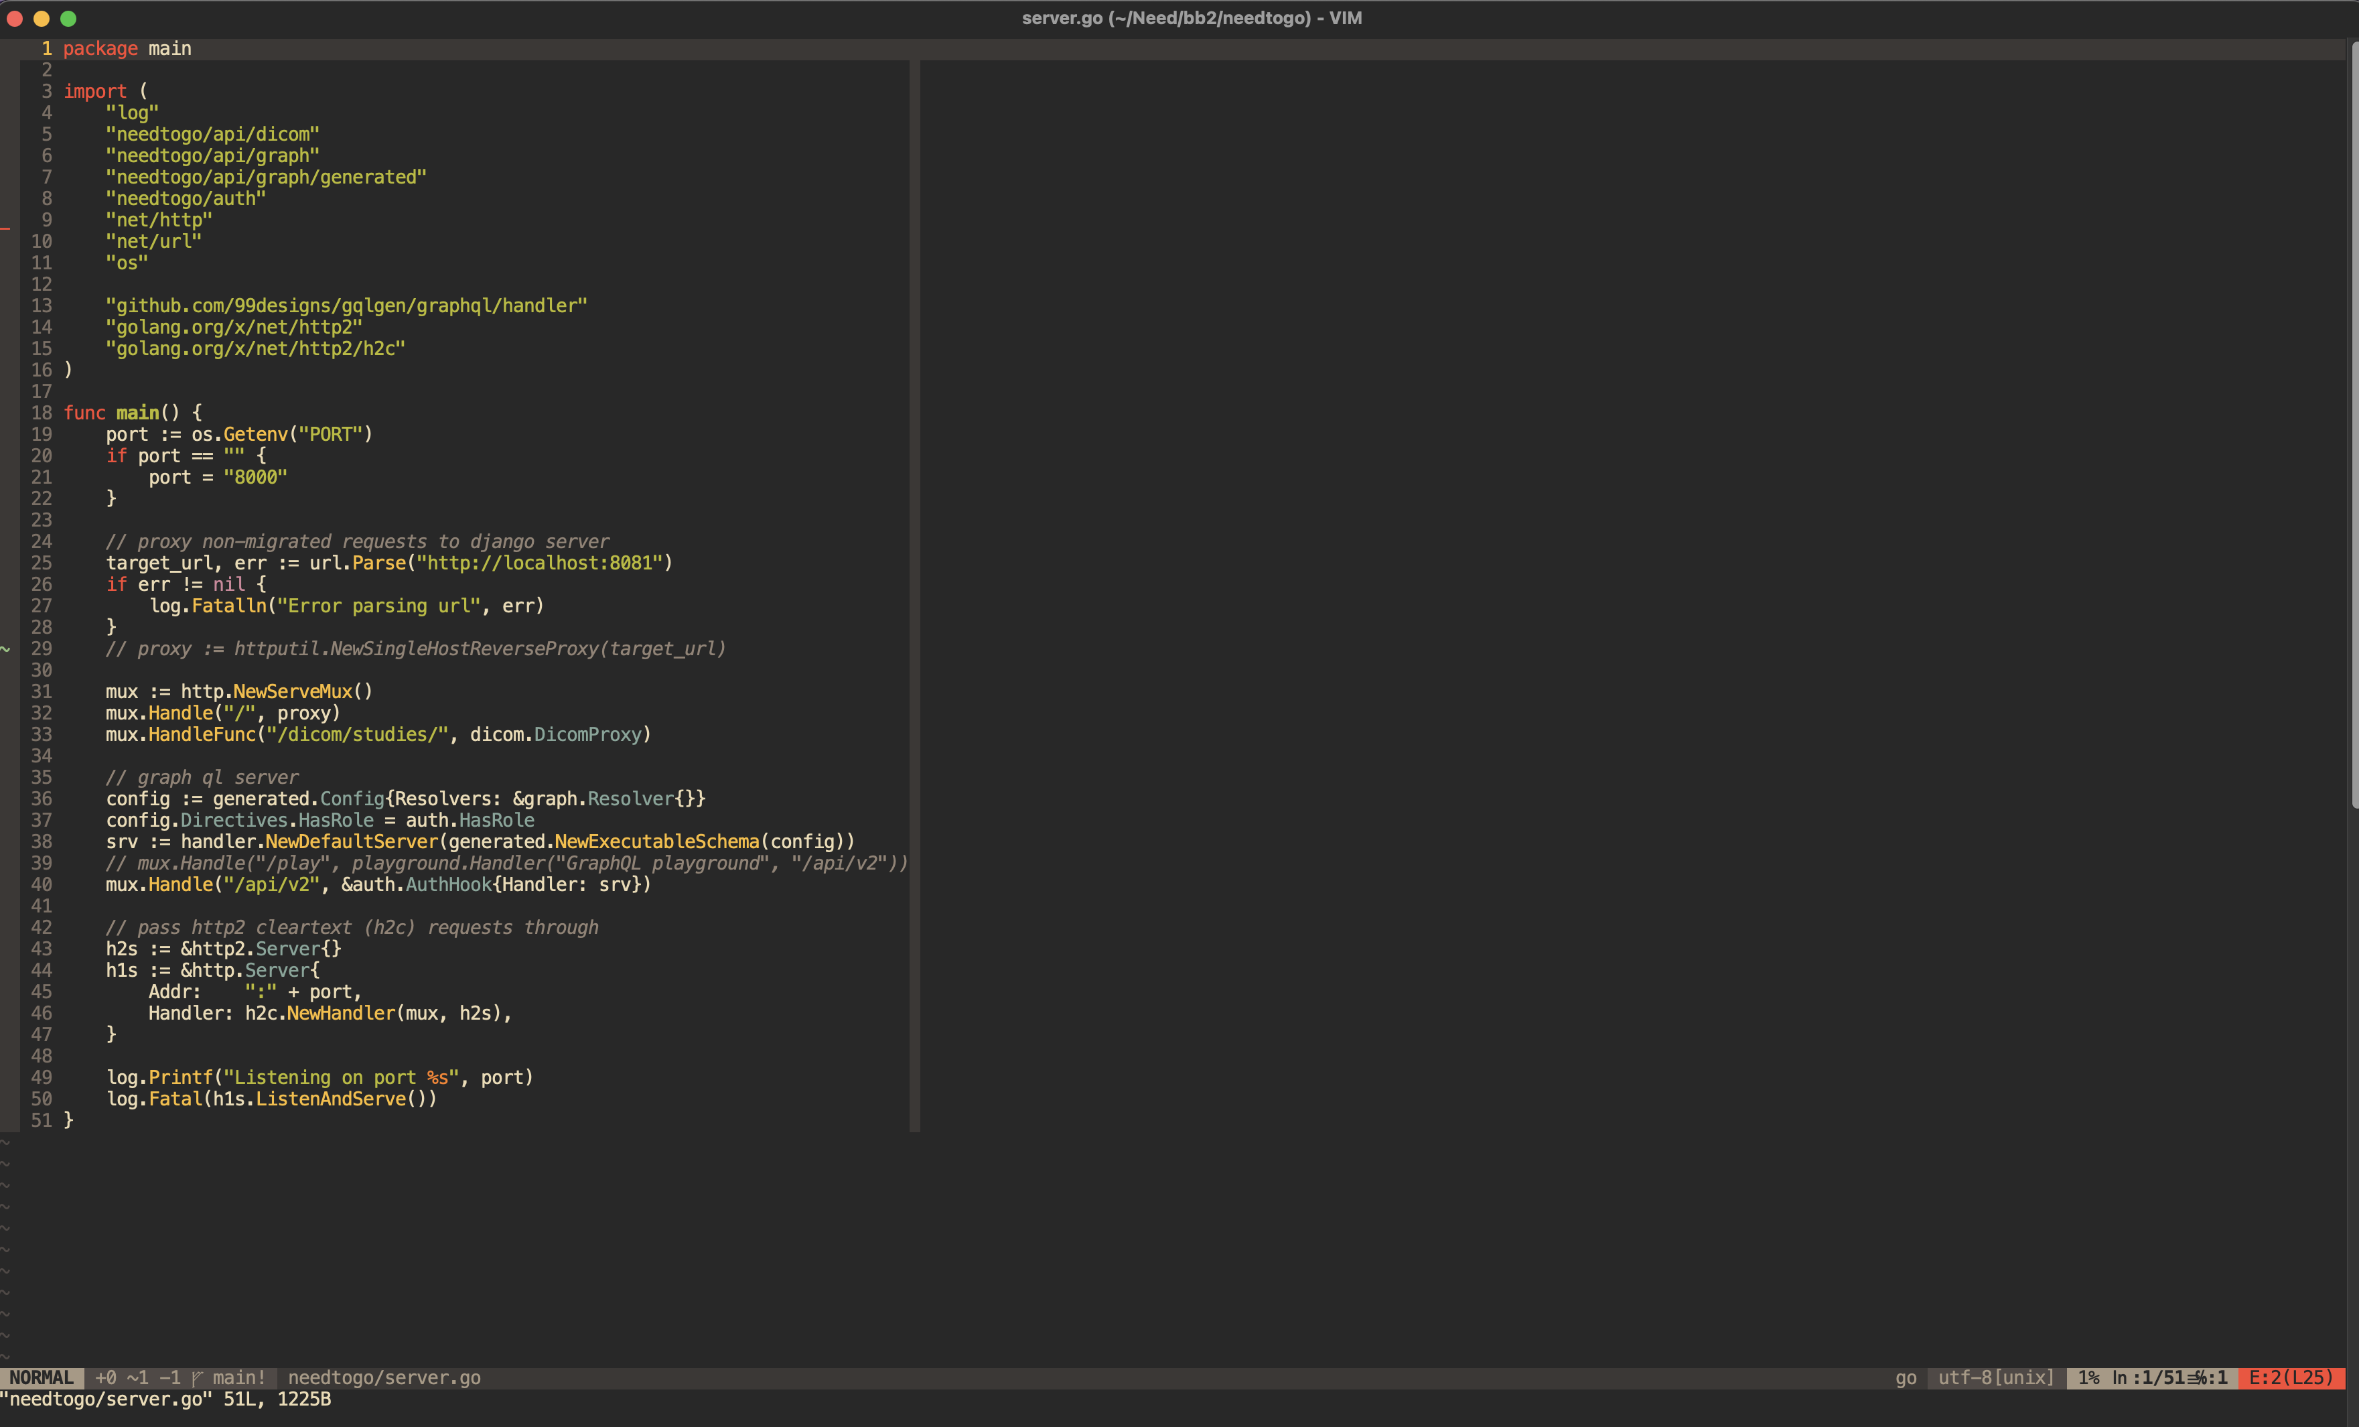
Task: Click 'NewHandler' on line 46
Action: coord(341,1013)
